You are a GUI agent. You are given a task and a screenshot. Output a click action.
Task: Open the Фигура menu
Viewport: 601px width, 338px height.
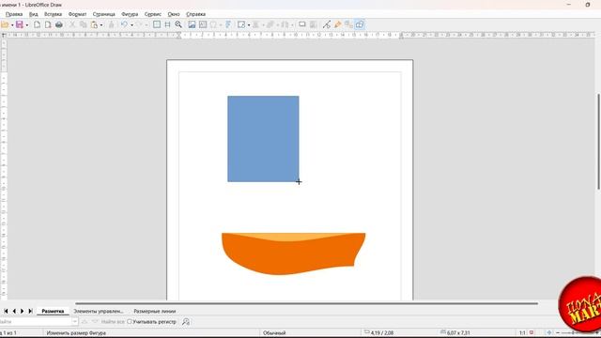(x=130, y=14)
